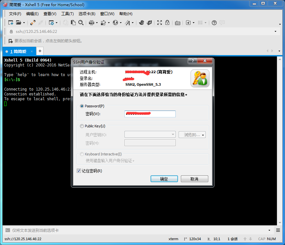Click the padlock icon in address bar
Viewport: 285px width, 245px height.
[11, 32]
